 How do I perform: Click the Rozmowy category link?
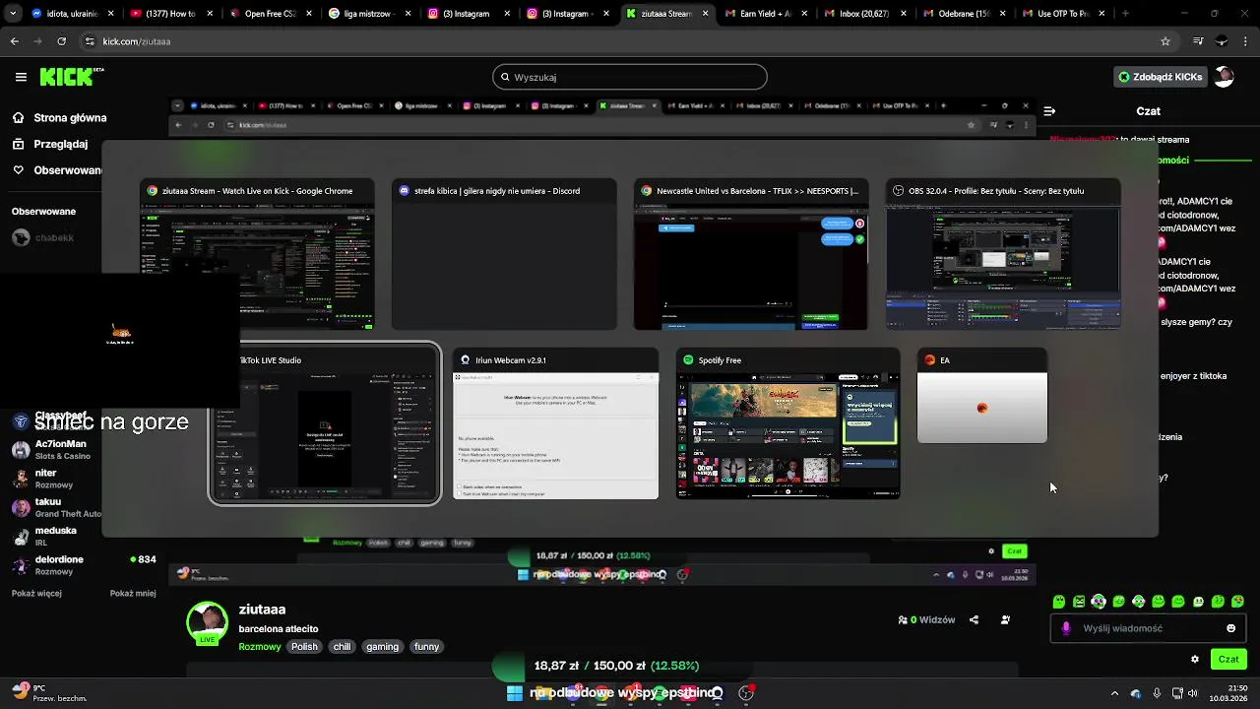click(259, 647)
